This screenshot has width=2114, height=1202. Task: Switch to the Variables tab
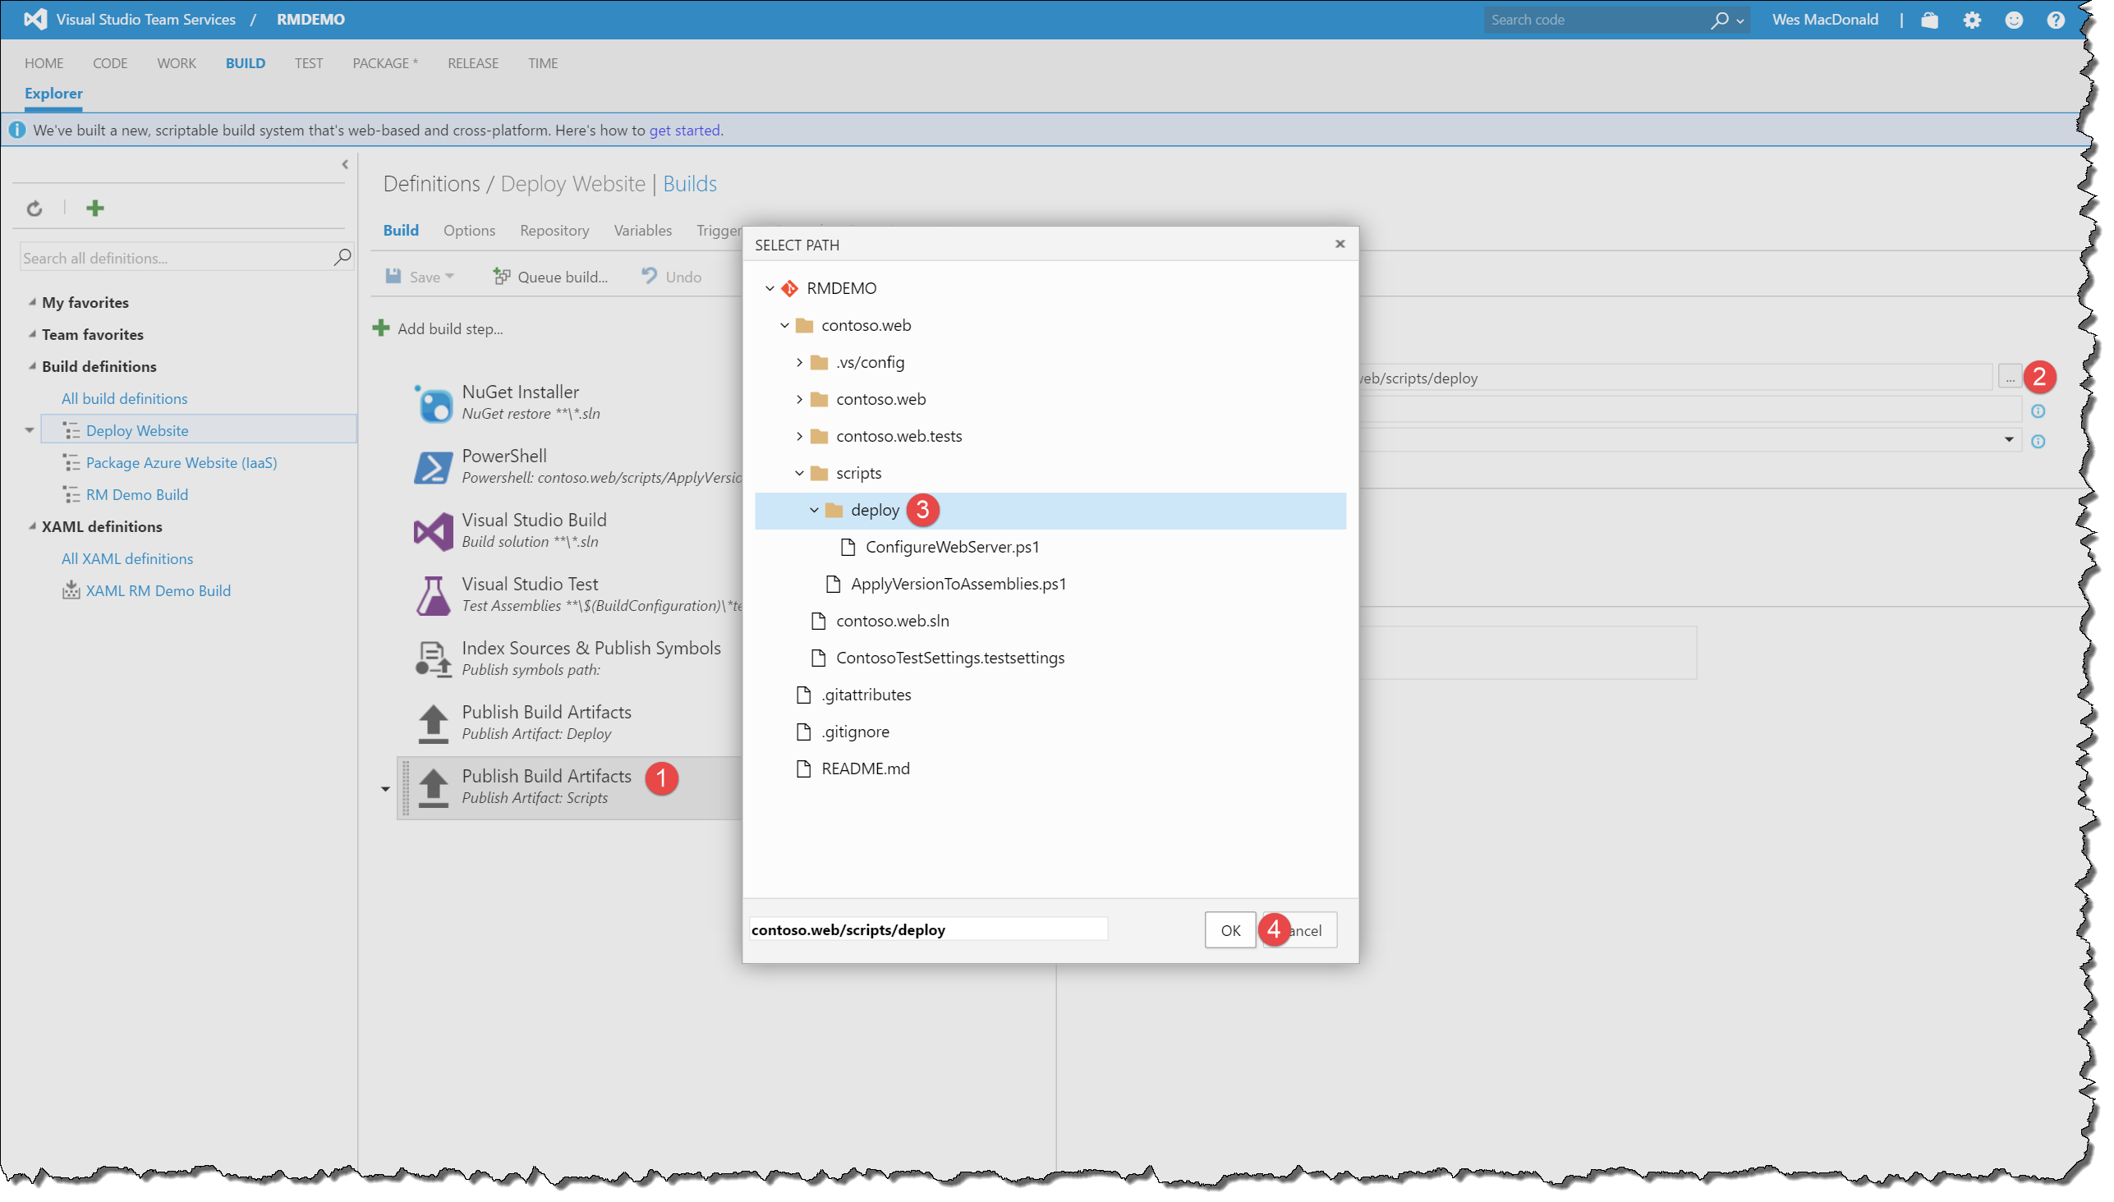coord(641,231)
